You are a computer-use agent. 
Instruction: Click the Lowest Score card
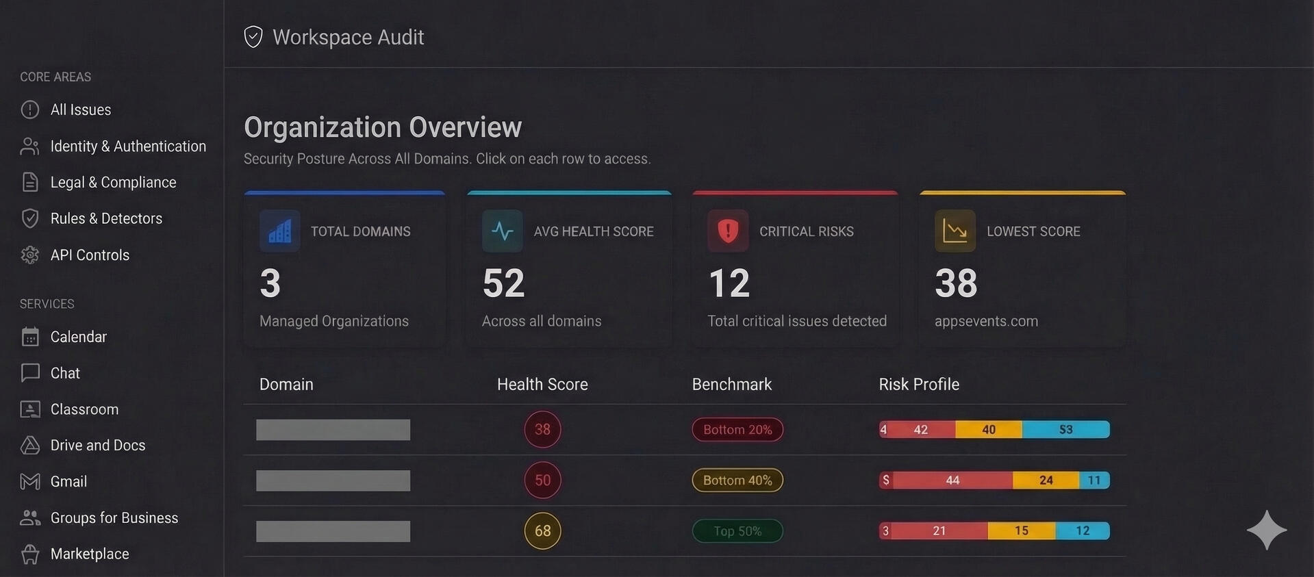pyautogui.click(x=1022, y=270)
